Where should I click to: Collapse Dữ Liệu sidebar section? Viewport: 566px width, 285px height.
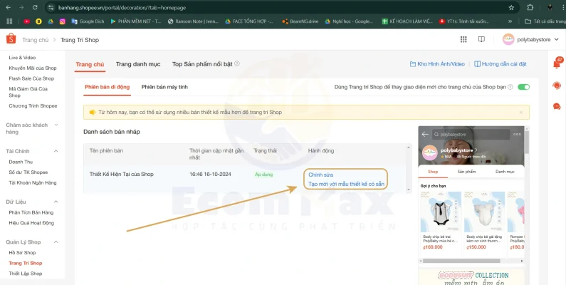(x=56, y=202)
